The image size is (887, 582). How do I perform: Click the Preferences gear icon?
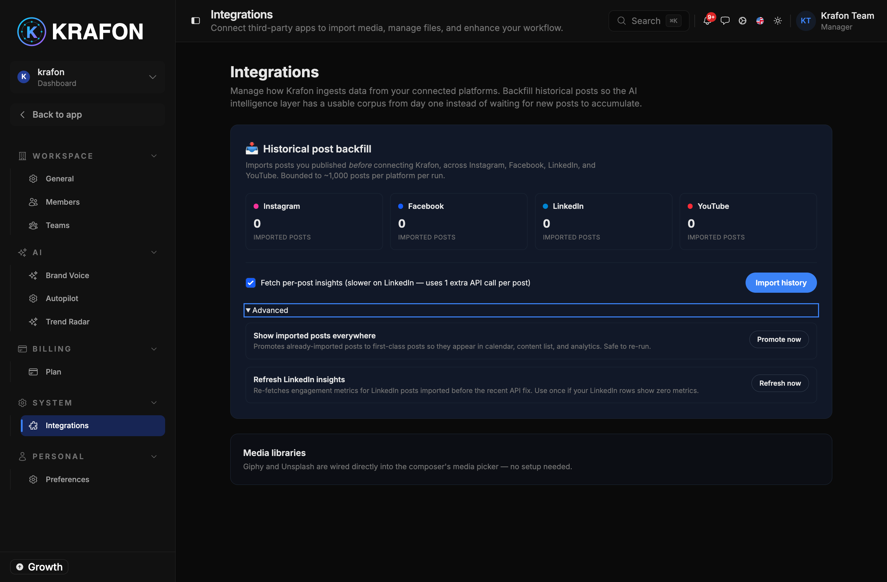pyautogui.click(x=33, y=480)
